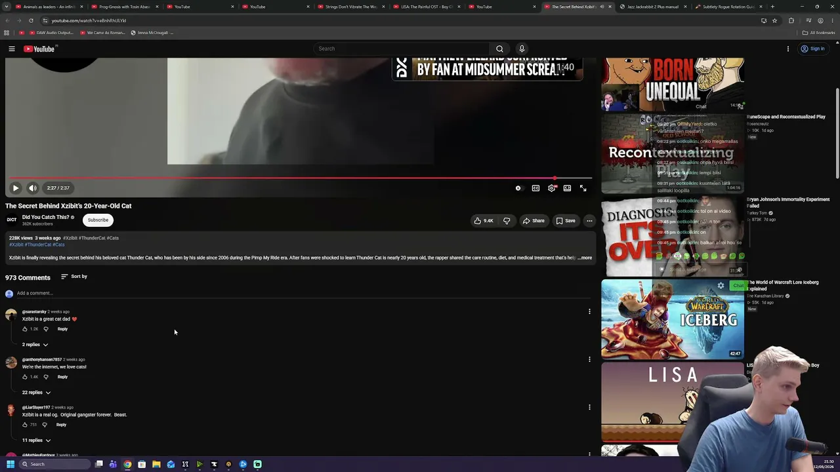Switch to "LISA: The Painful OST" tab
The image size is (840, 472).
coord(427,7)
